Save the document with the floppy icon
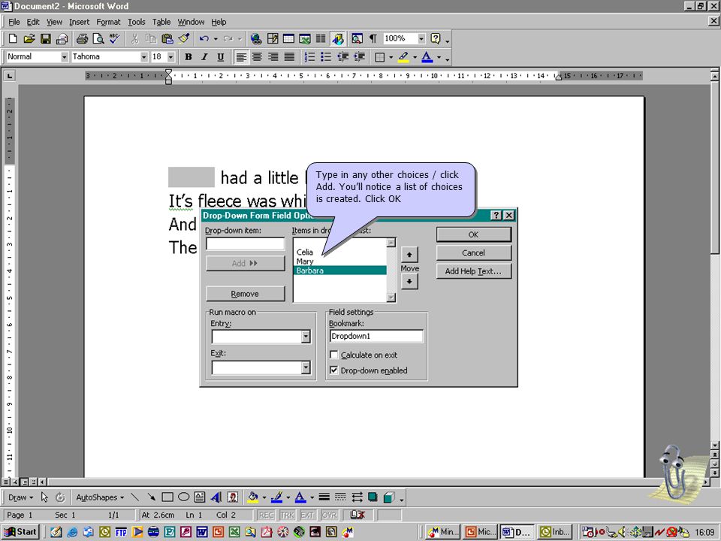The image size is (721, 541). click(46, 38)
